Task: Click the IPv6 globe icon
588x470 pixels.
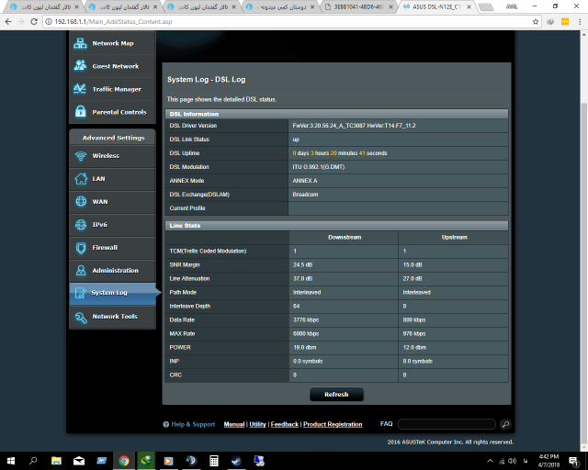Action: (x=81, y=225)
